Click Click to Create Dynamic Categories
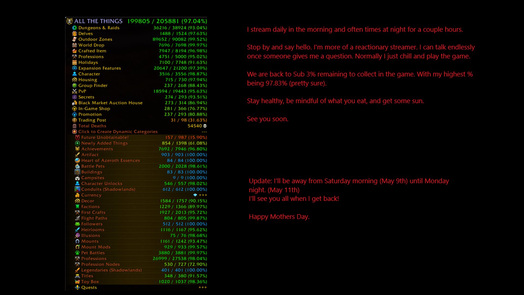This screenshot has height=295, width=524. coord(118,132)
